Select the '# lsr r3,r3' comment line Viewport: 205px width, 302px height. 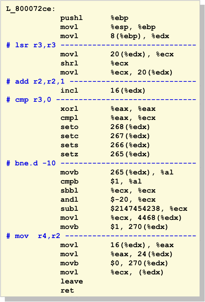tap(31, 45)
